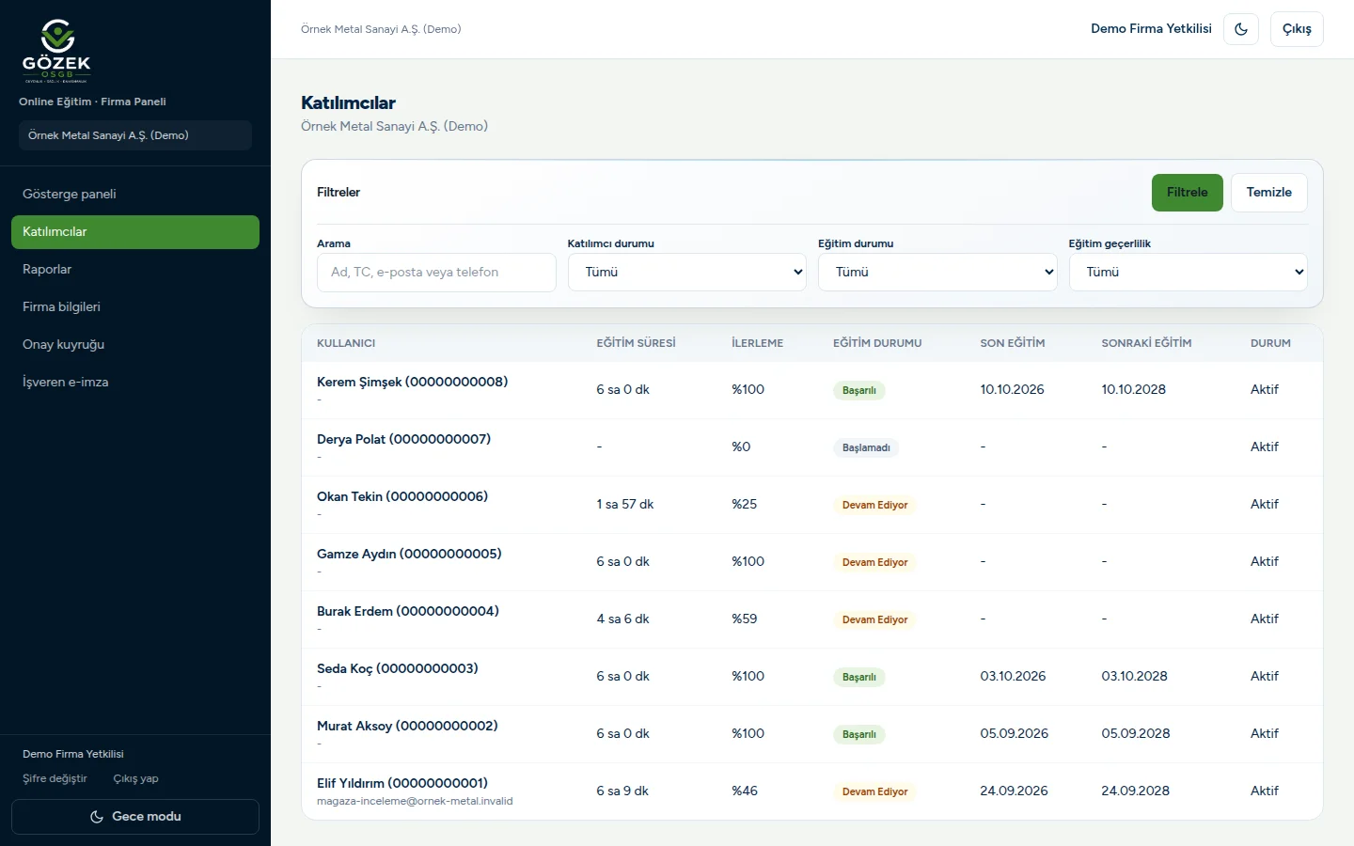Open Elif Yıldırım (00000000001) entry
This screenshot has height=846, width=1354.
coord(402,783)
